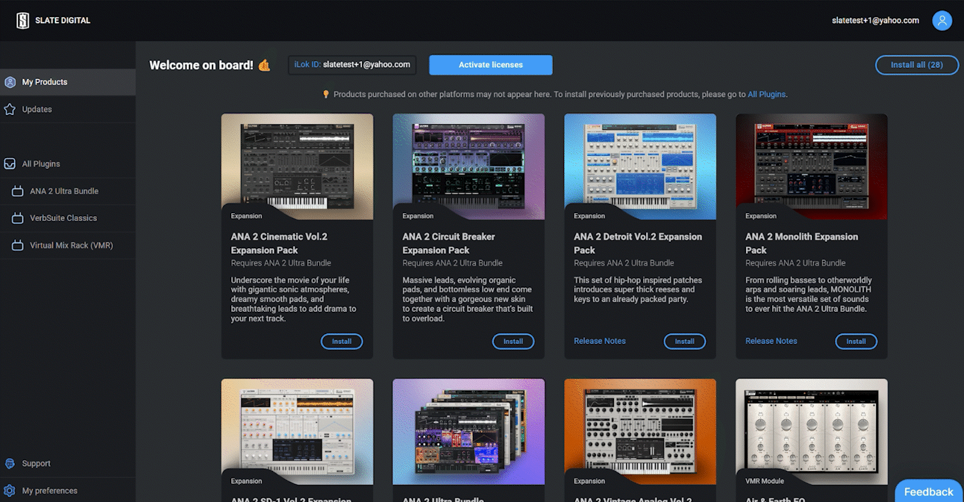Open the user account avatar icon

click(942, 21)
